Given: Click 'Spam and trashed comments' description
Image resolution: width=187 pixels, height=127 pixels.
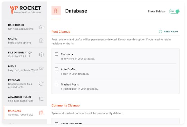Looking at the screenshot, I should tap(87, 113).
